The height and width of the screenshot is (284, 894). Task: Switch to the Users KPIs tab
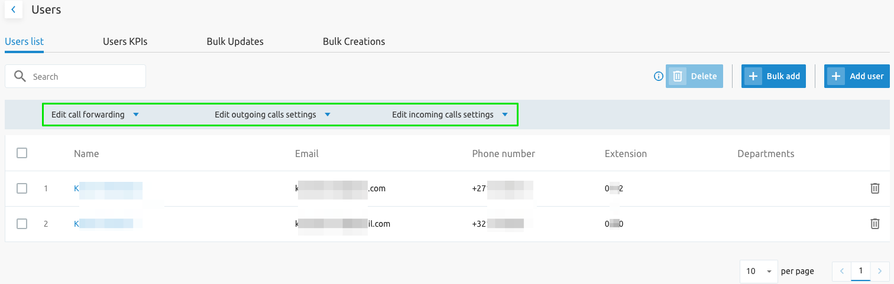click(125, 41)
